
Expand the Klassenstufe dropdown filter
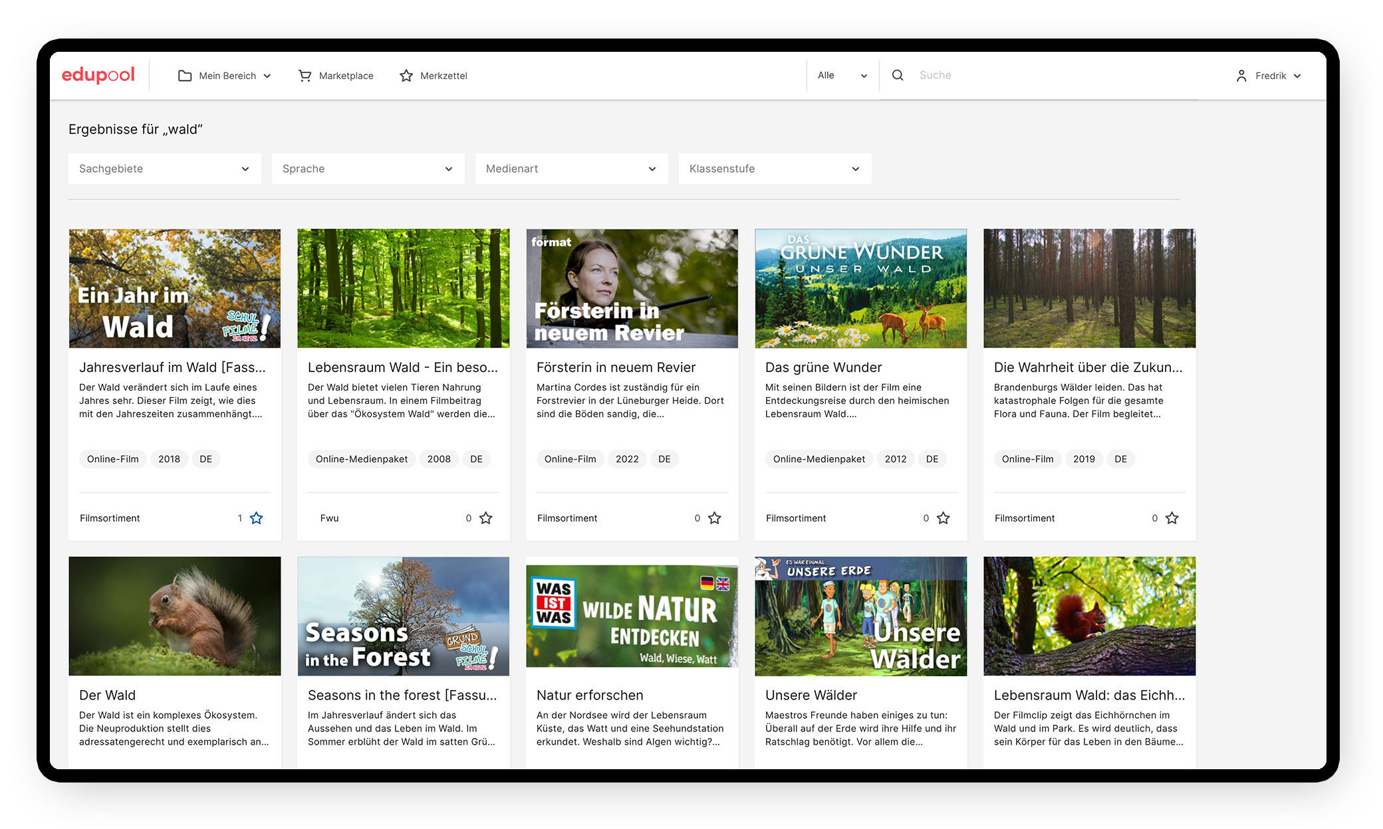(773, 168)
